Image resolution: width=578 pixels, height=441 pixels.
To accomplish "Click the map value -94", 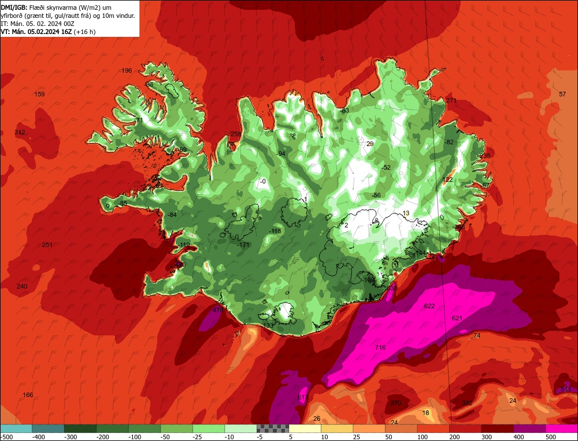I will [x=281, y=154].
